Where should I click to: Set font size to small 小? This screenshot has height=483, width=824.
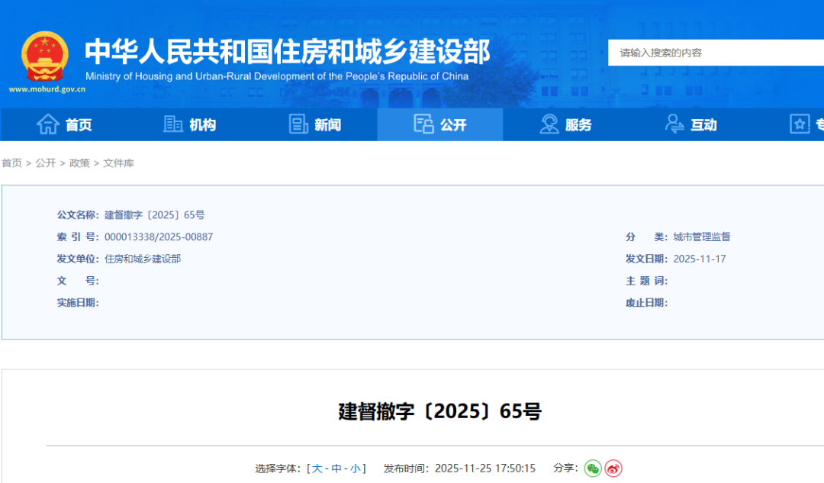pos(356,469)
